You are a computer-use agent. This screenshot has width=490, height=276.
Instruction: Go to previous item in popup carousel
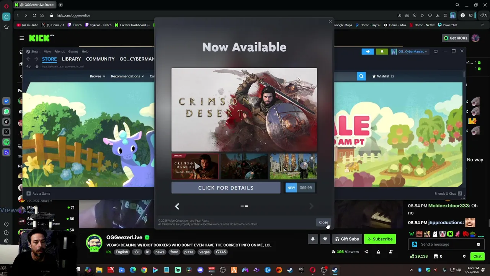click(x=177, y=206)
